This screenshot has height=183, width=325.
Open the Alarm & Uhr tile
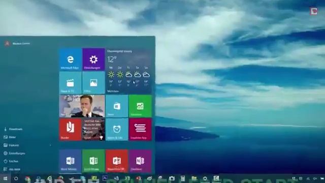117,129
